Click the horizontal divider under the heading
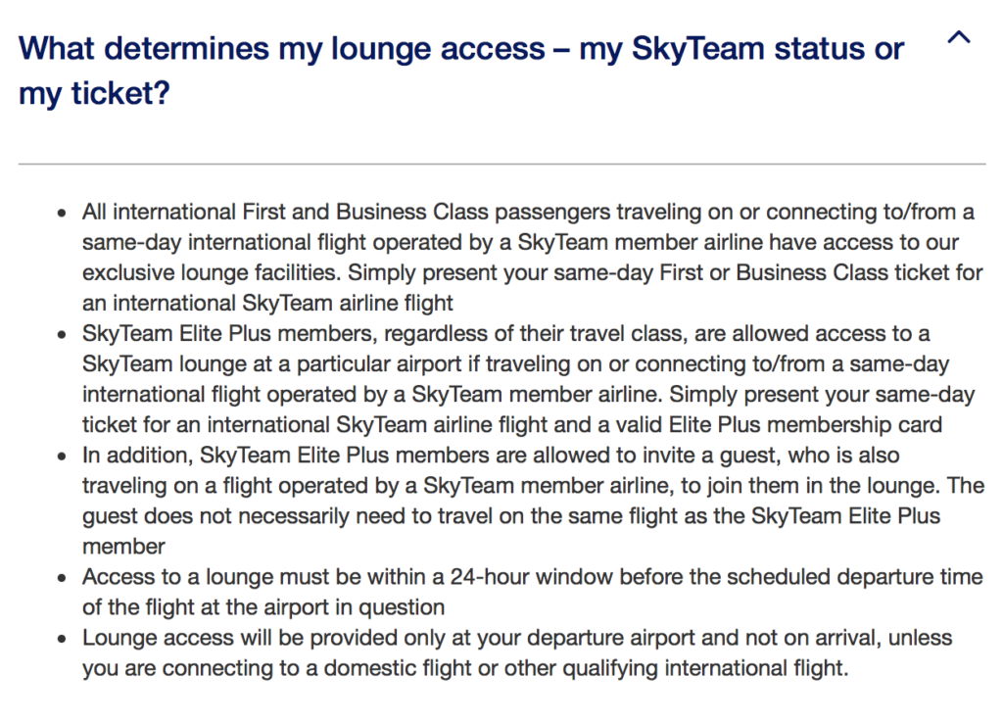 pos(501,157)
